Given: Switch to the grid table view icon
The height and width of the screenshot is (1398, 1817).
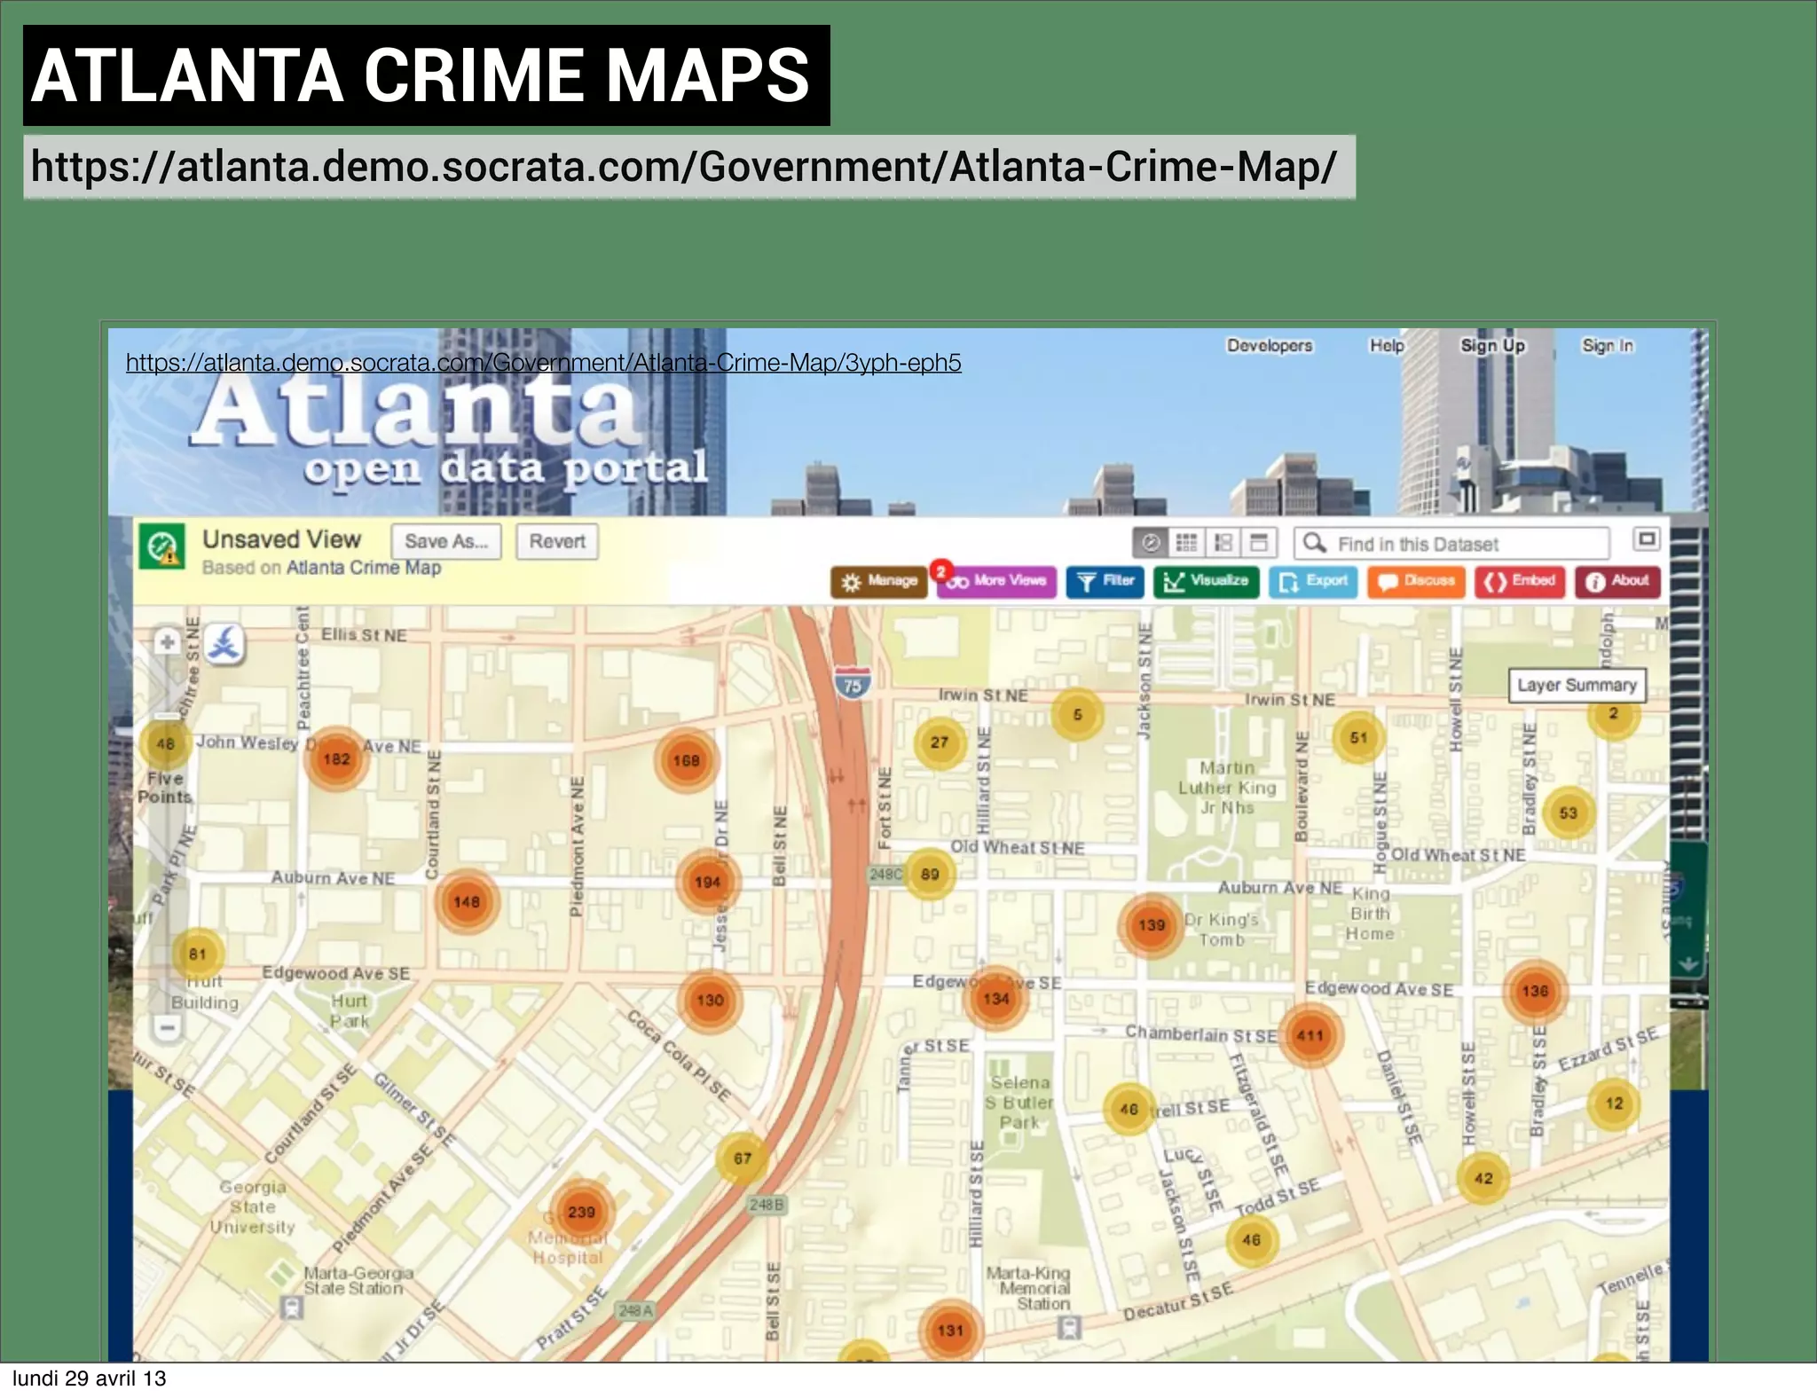Looking at the screenshot, I should click(1186, 542).
